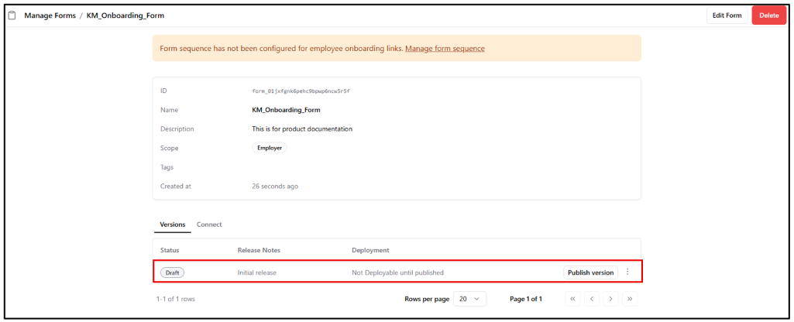Go to next page chevron button

point(610,299)
